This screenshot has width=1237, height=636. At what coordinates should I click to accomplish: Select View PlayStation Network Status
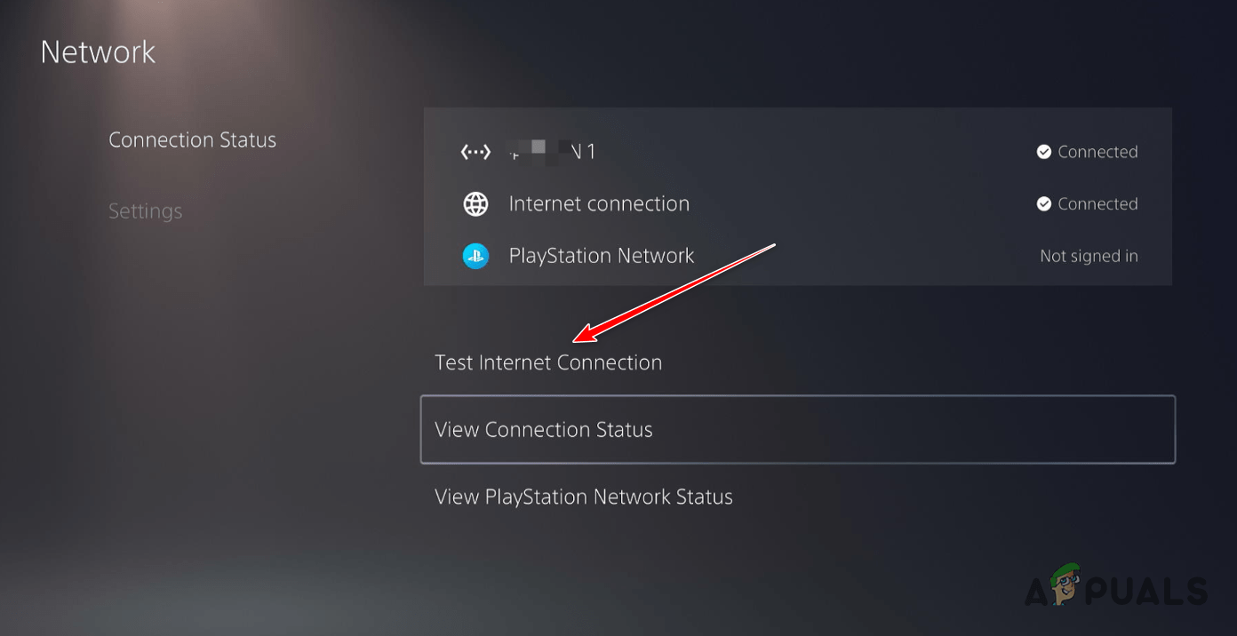583,497
